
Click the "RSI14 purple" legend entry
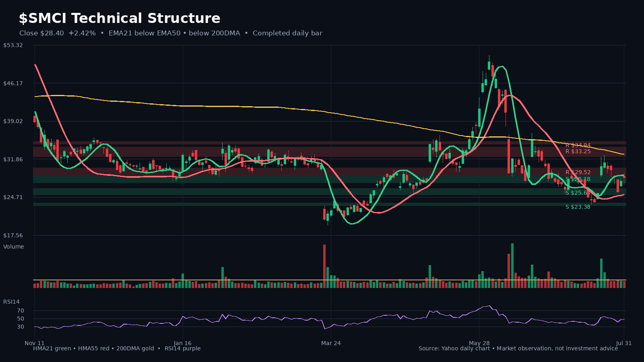coord(182,348)
